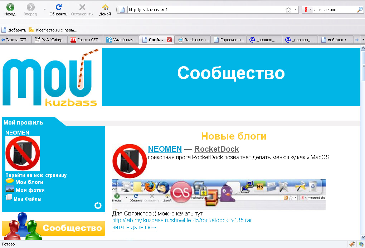Click the page icon in address bar
The height and width of the screenshot is (248, 365).
122,10
